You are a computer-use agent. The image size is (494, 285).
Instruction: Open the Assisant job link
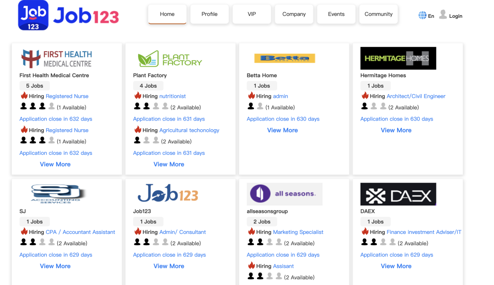click(283, 266)
